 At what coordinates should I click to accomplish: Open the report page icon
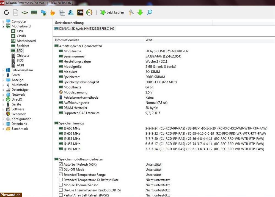(16, 12)
